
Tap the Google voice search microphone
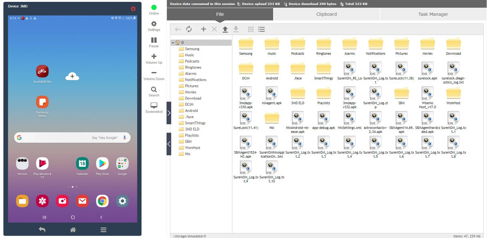click(125, 138)
